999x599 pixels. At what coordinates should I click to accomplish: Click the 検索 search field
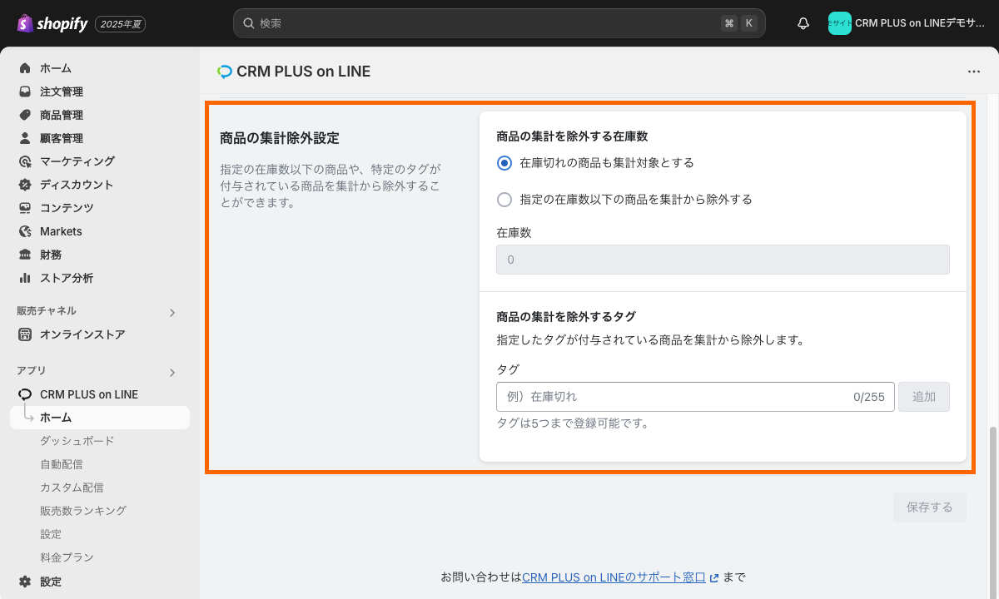[x=499, y=23]
